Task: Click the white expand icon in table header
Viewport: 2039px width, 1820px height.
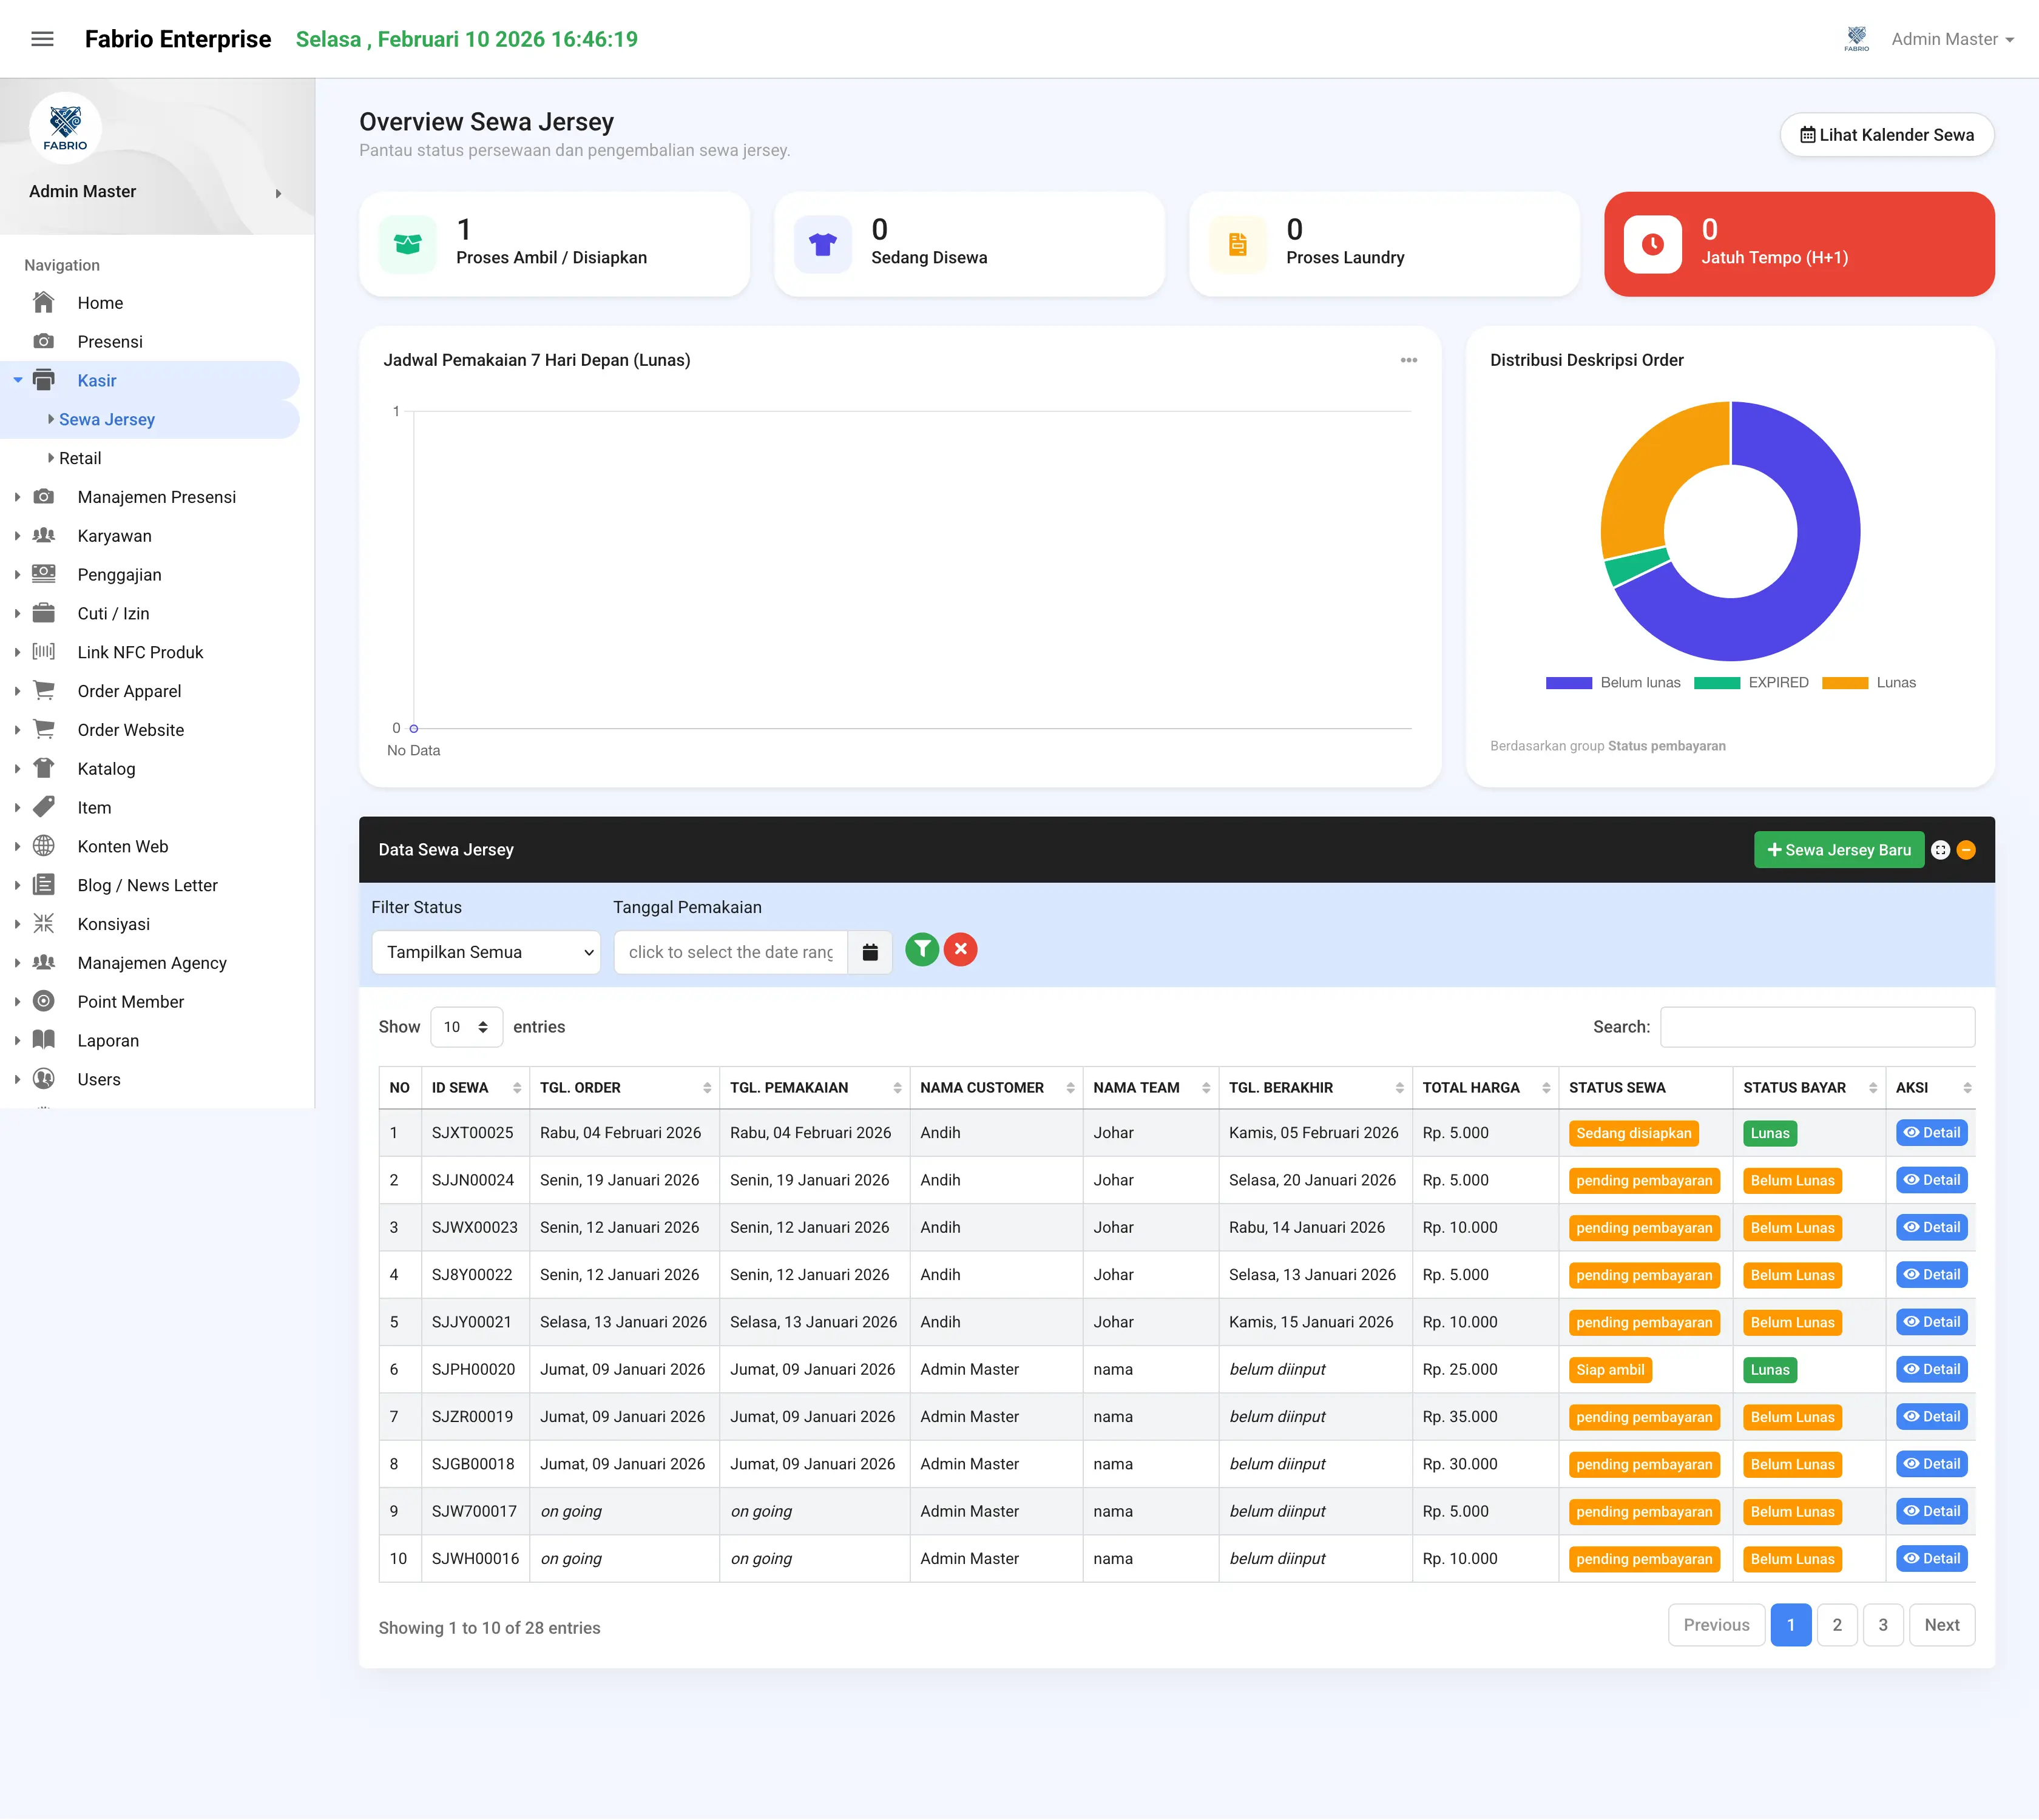Action: (x=1940, y=850)
